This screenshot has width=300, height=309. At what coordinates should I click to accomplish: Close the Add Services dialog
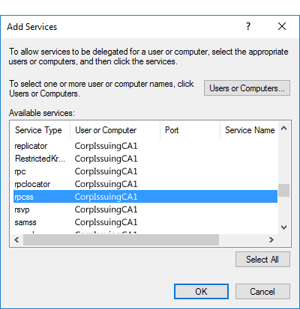coord(282,26)
